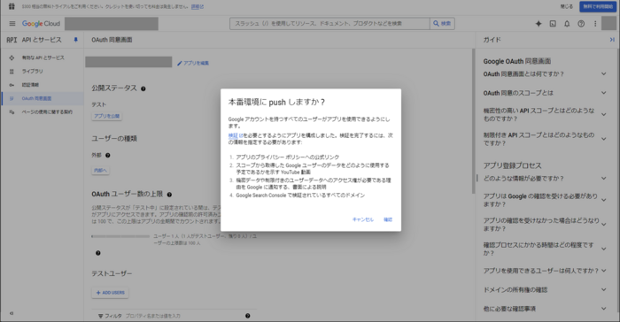Click the gift icon in trial banner

point(12,6)
